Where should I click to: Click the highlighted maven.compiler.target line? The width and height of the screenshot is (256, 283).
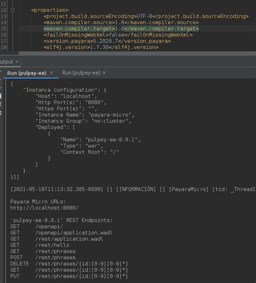tap(121, 29)
